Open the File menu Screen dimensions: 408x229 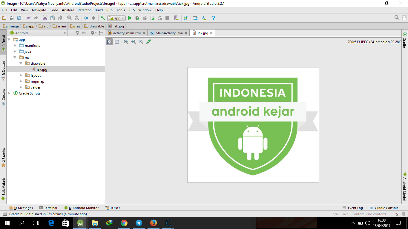(4, 10)
